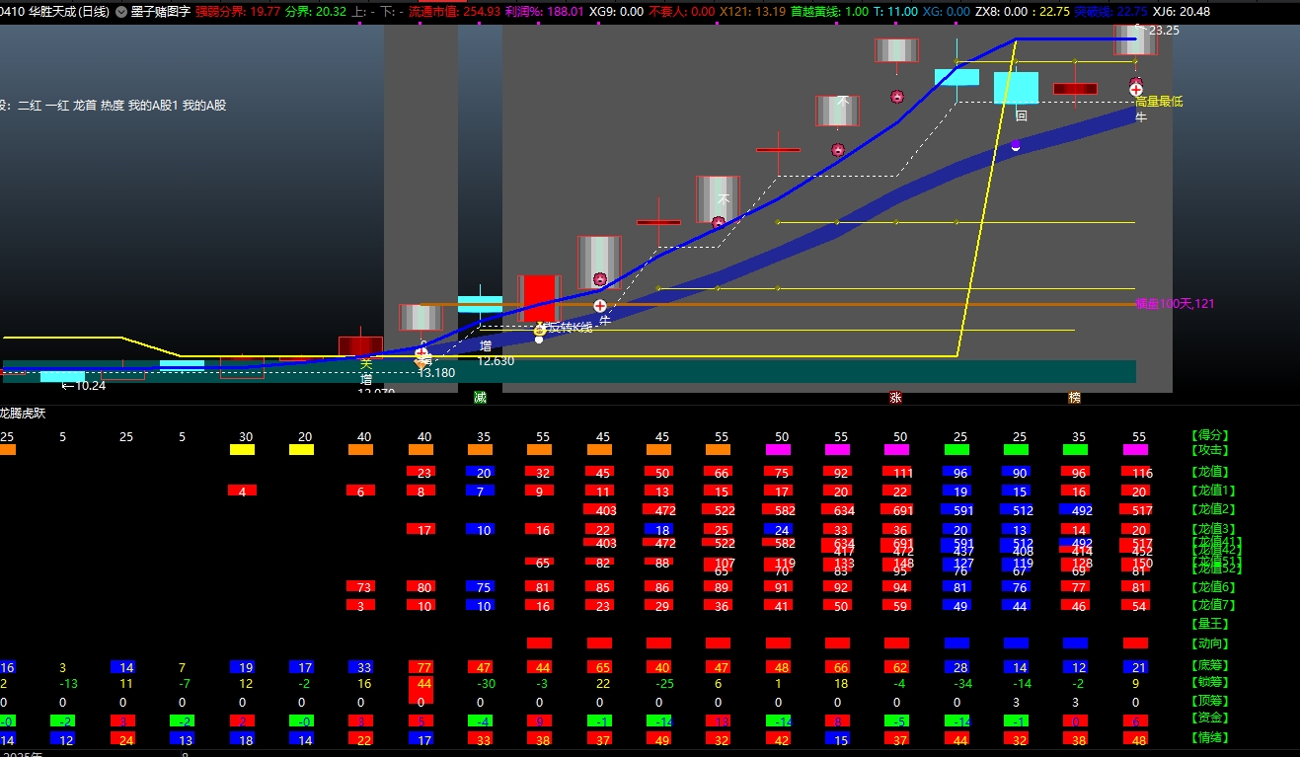Click the 流通市值: 254.93 readout
The width and height of the screenshot is (1300, 757).
tap(454, 12)
